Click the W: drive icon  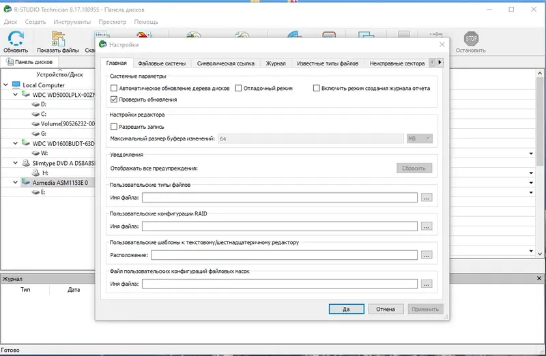point(35,153)
